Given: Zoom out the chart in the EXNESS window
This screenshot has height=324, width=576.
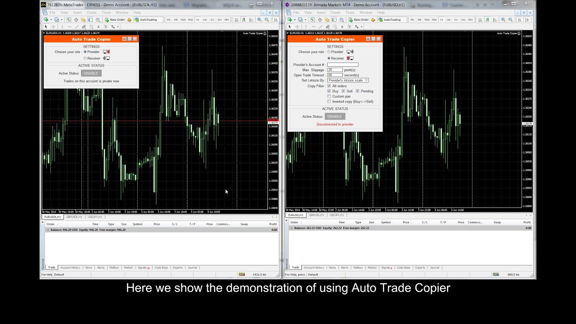Looking at the screenshot, I should pyautogui.click(x=267, y=20).
